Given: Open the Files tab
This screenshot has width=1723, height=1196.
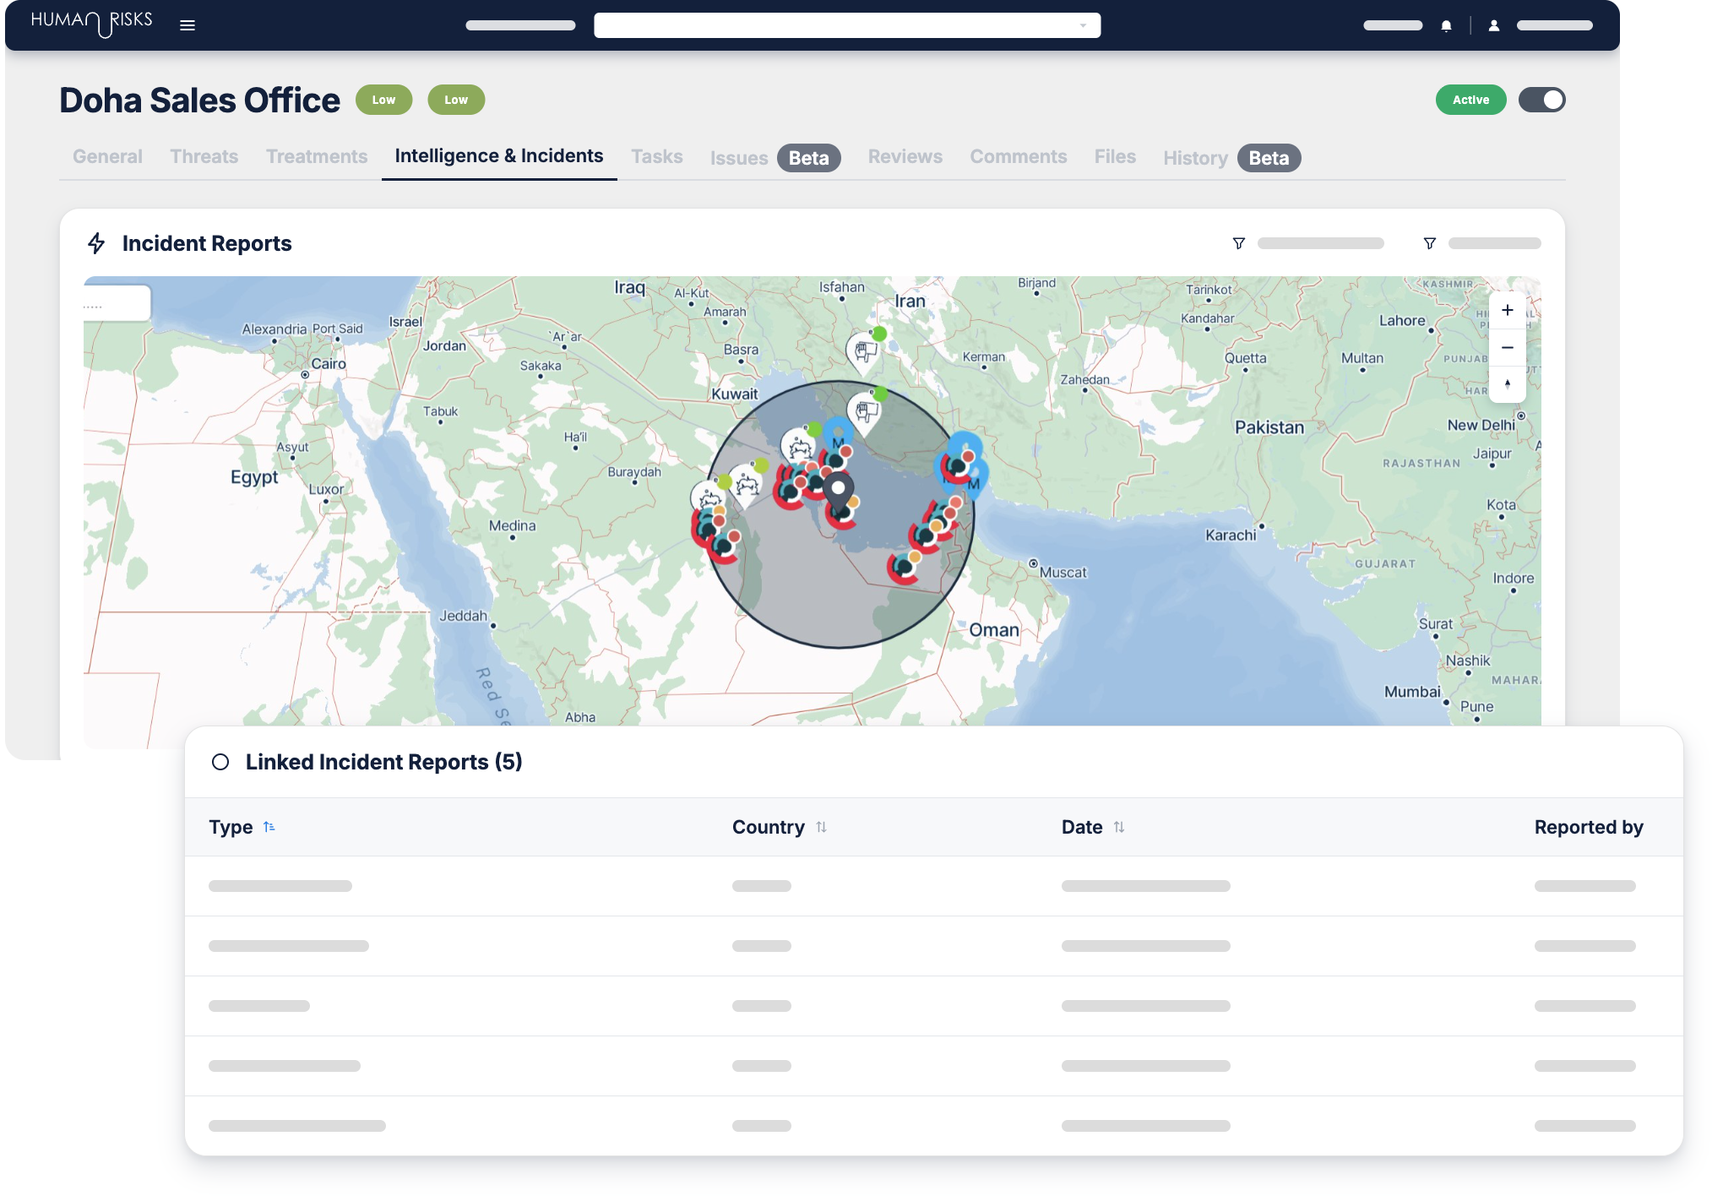Looking at the screenshot, I should [1115, 156].
